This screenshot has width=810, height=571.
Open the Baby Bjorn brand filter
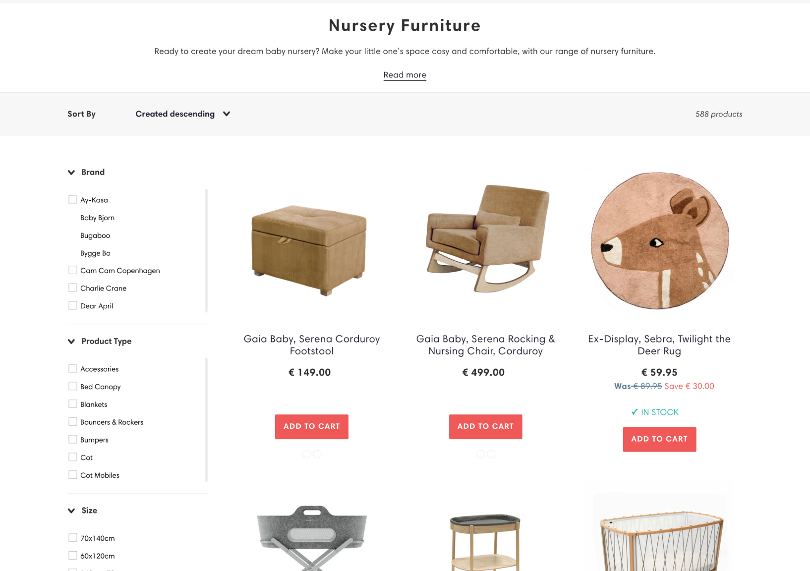coord(97,218)
